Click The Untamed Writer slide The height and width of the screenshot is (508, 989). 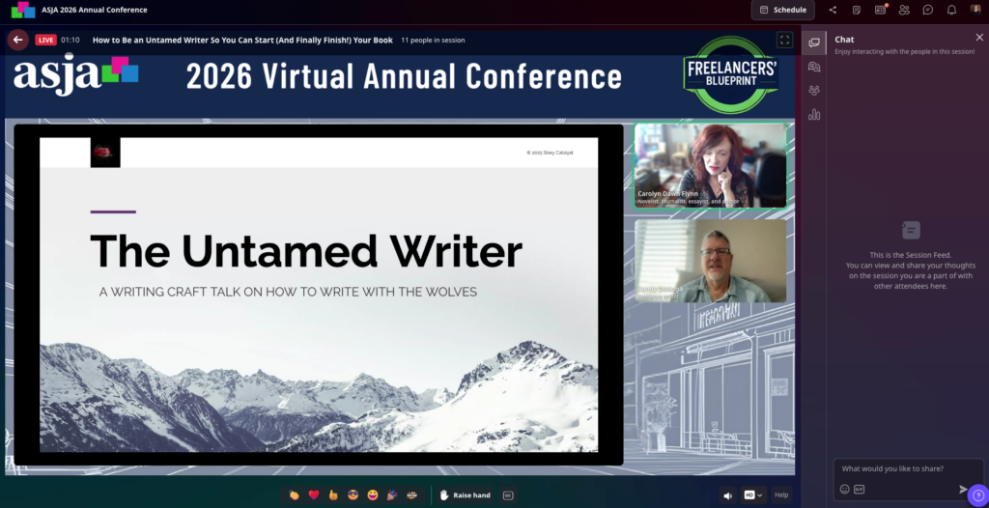point(319,295)
